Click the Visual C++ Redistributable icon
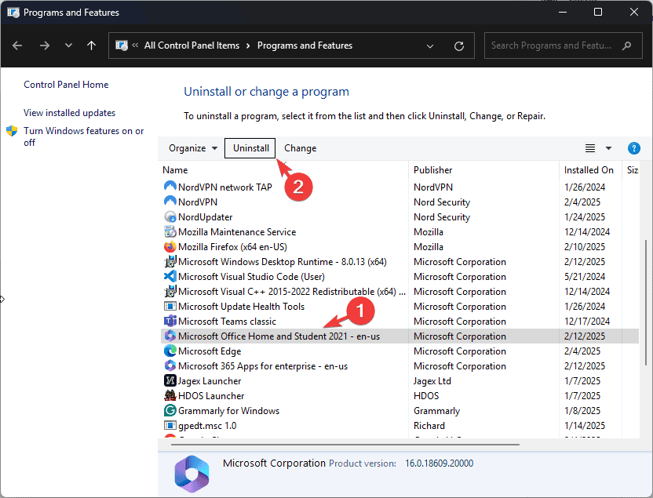The width and height of the screenshot is (653, 498). (x=170, y=291)
